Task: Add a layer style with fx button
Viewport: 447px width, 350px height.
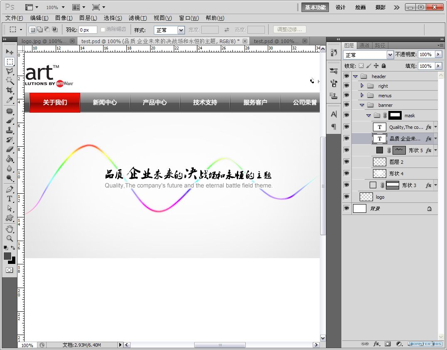Action: tap(376, 344)
